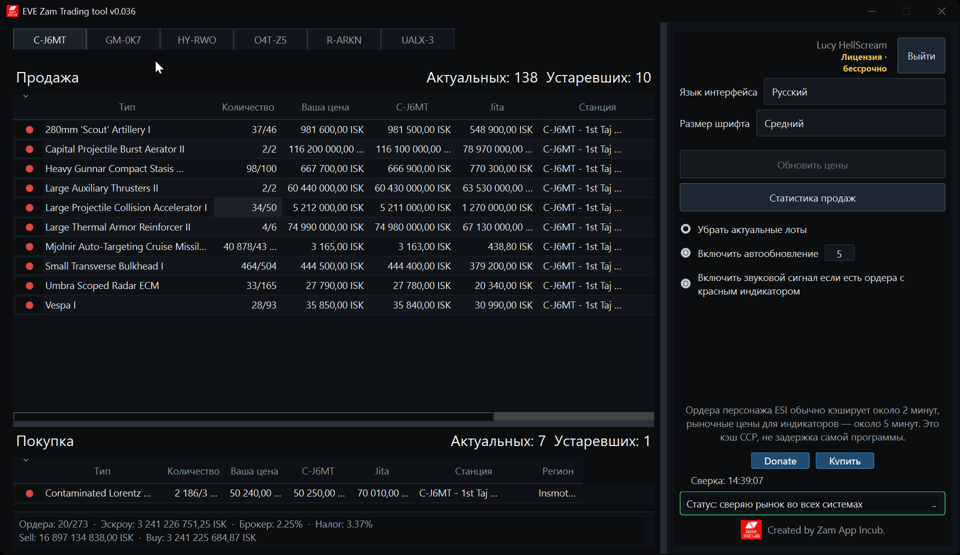Screen dimensions: 960x555
Task: Click the Zam App Incub logo at bottom
Action: tap(751, 530)
